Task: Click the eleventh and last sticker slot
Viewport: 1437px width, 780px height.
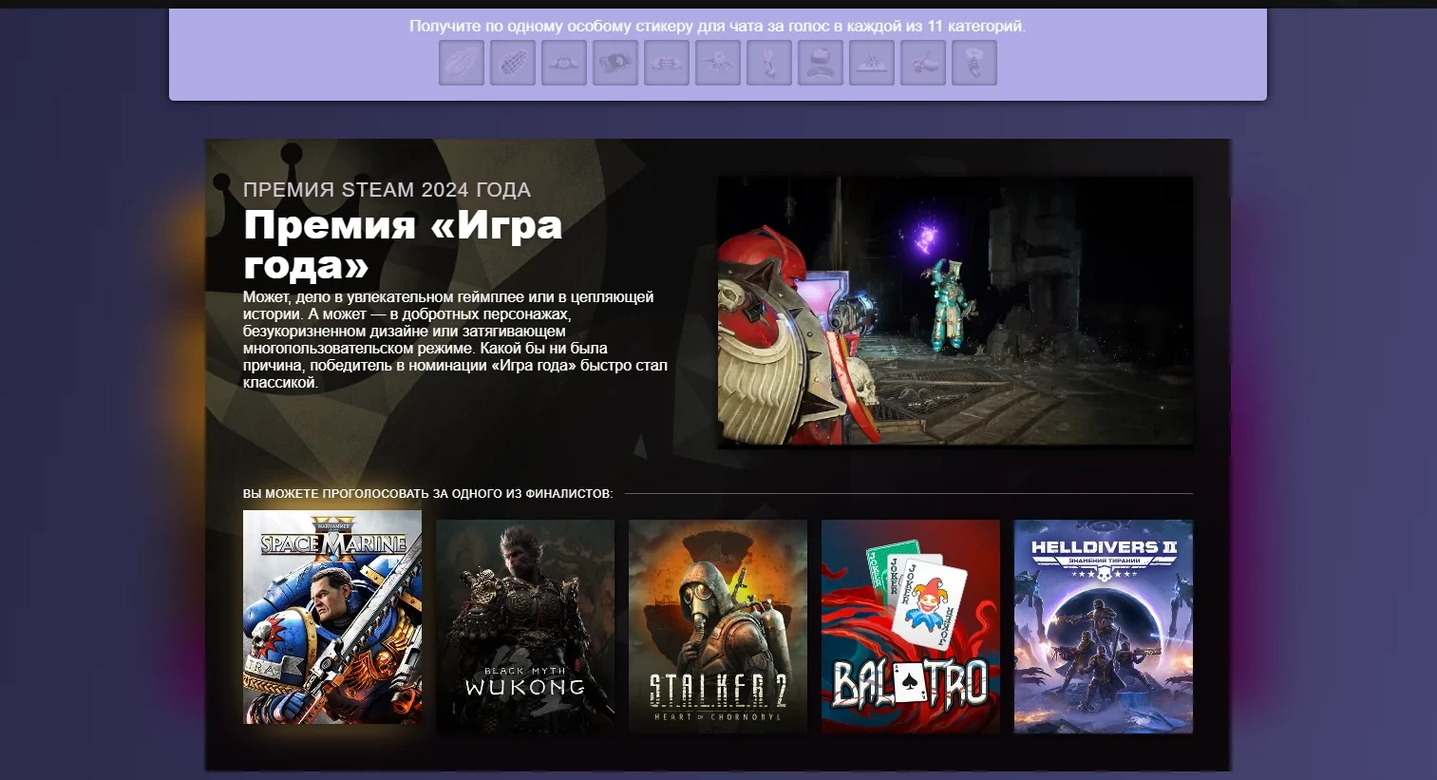Action: tap(974, 63)
